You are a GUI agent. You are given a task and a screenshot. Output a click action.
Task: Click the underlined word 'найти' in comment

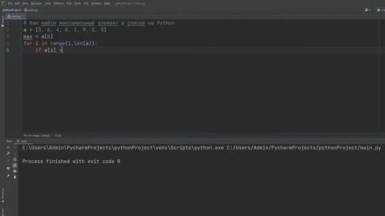pos(49,23)
